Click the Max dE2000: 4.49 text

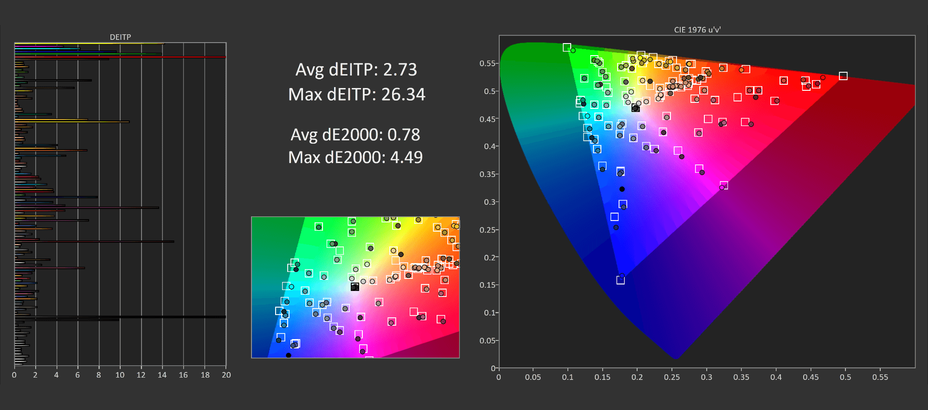pyautogui.click(x=355, y=158)
